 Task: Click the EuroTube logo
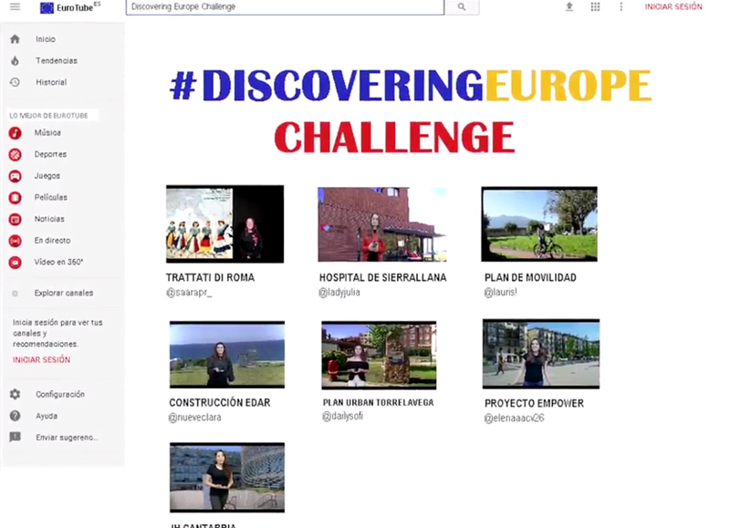click(69, 7)
